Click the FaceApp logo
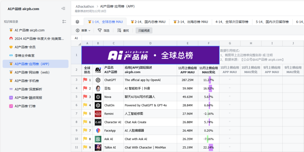The height and width of the screenshot is (152, 304). 98,131
